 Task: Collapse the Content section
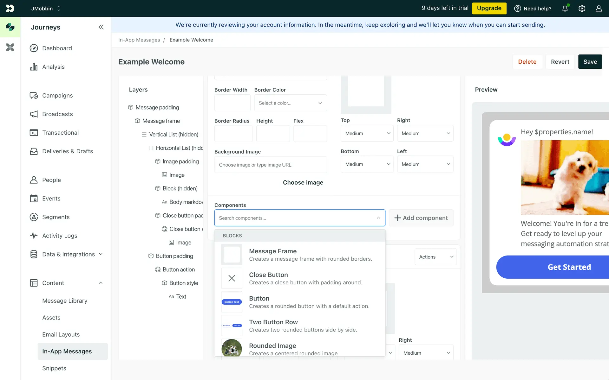pos(101,283)
